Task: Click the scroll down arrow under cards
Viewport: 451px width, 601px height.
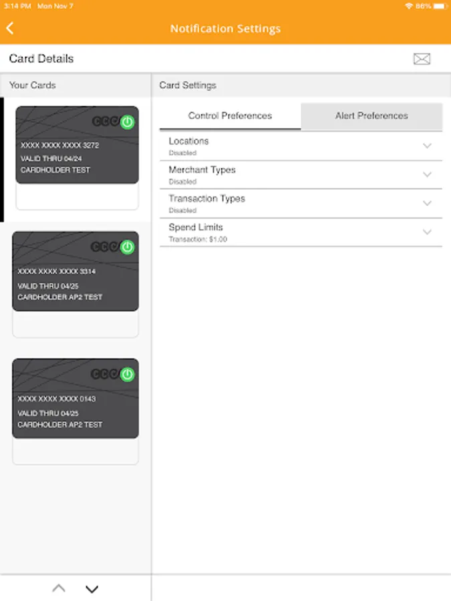Action: (x=92, y=588)
